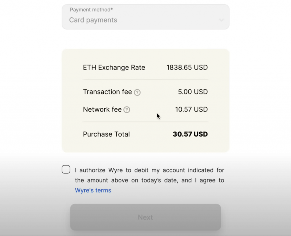Click the Network fee question mark icon

coord(127,110)
